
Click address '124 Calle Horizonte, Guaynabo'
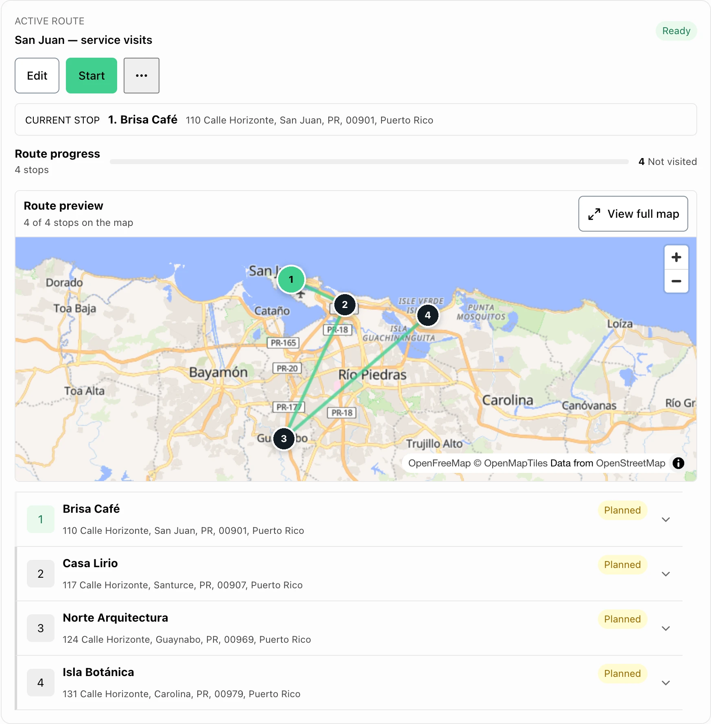[187, 639]
